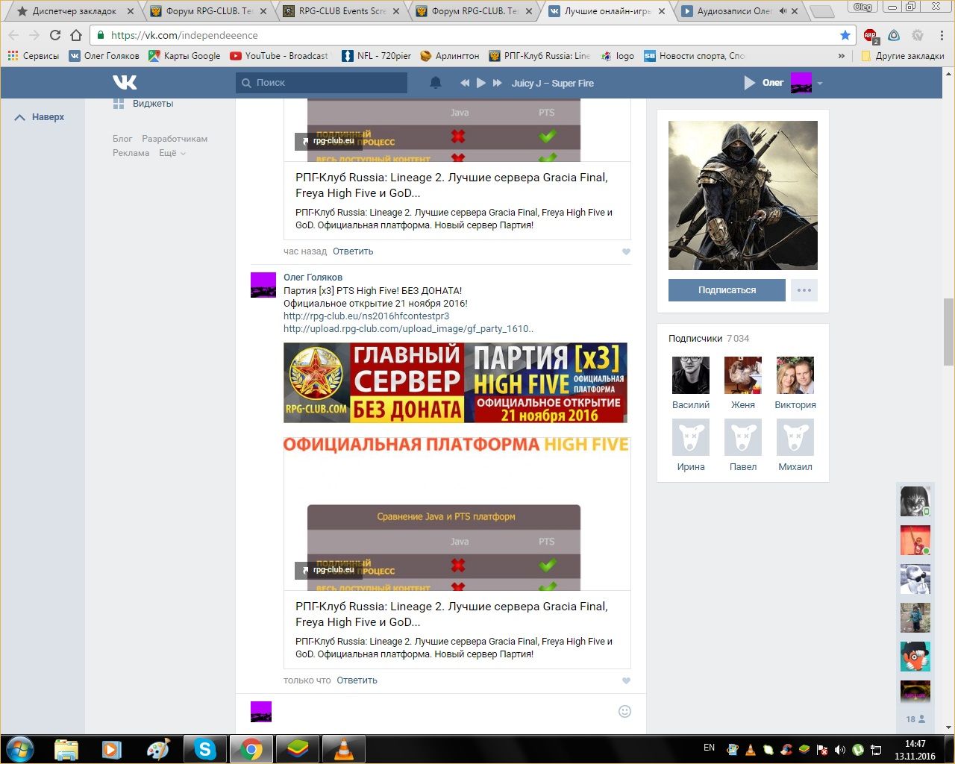Click Ответить under the только что post
The image size is (955, 764).
[x=357, y=680]
